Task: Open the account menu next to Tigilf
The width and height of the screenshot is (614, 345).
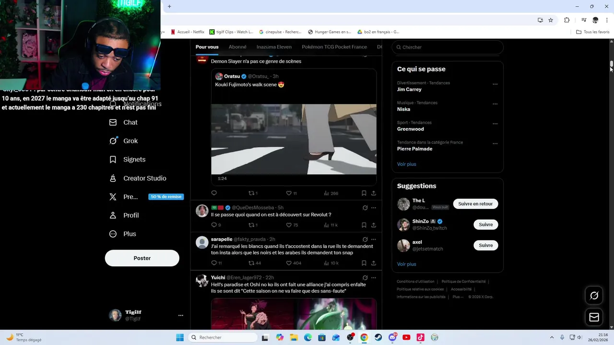Action: point(180,315)
